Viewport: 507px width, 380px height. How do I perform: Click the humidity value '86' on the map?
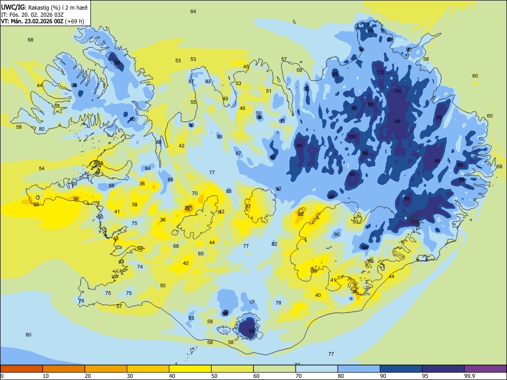point(220,136)
